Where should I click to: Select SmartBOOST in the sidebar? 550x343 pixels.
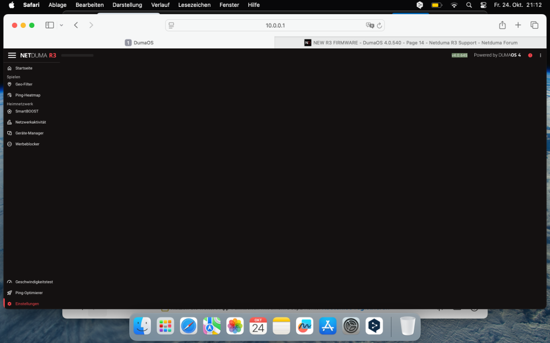coord(27,111)
